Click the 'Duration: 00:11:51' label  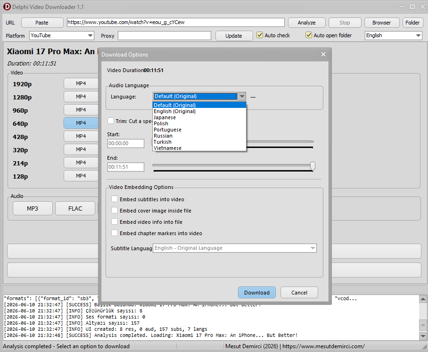point(32,64)
